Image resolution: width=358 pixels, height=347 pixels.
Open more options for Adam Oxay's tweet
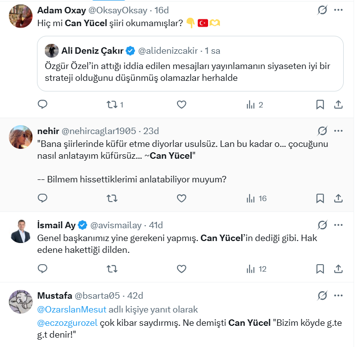click(338, 10)
